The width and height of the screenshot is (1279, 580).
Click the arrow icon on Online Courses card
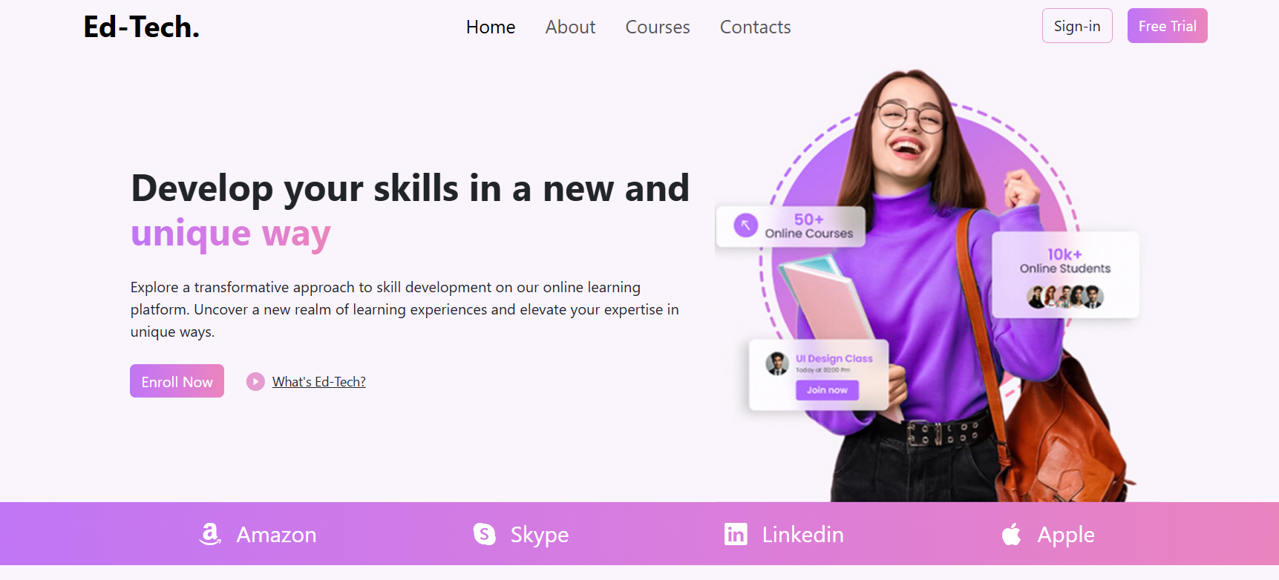click(x=745, y=225)
